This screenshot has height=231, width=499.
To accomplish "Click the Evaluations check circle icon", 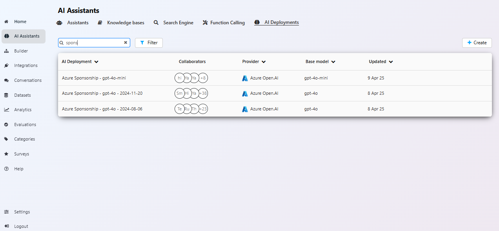I will [x=6, y=125].
